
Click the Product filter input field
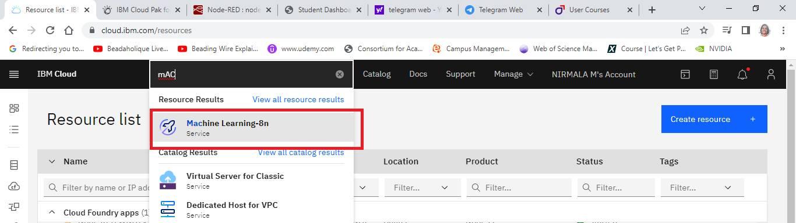click(x=519, y=188)
